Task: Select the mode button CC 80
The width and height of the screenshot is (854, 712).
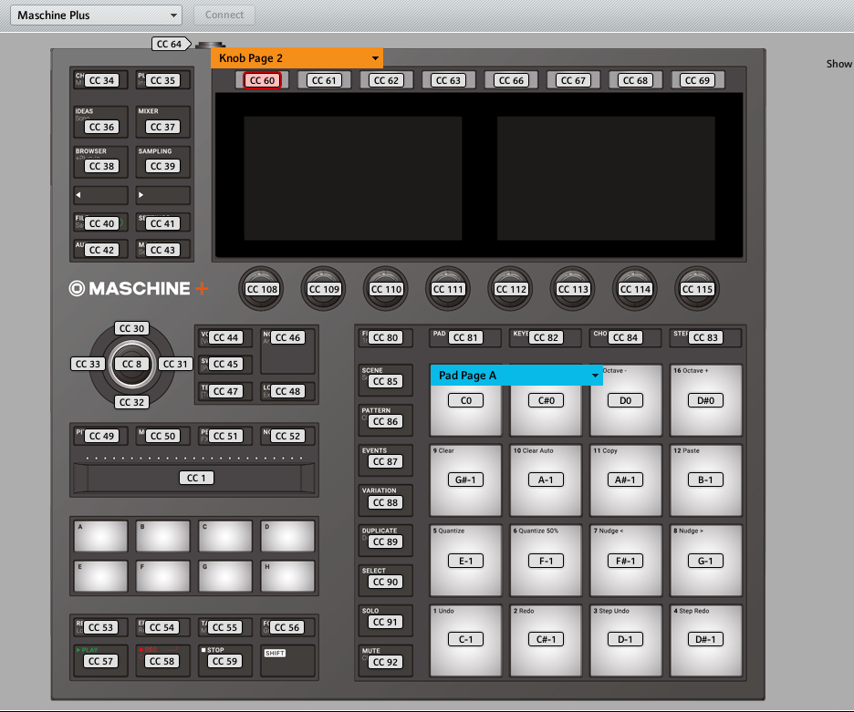Action: tap(386, 337)
